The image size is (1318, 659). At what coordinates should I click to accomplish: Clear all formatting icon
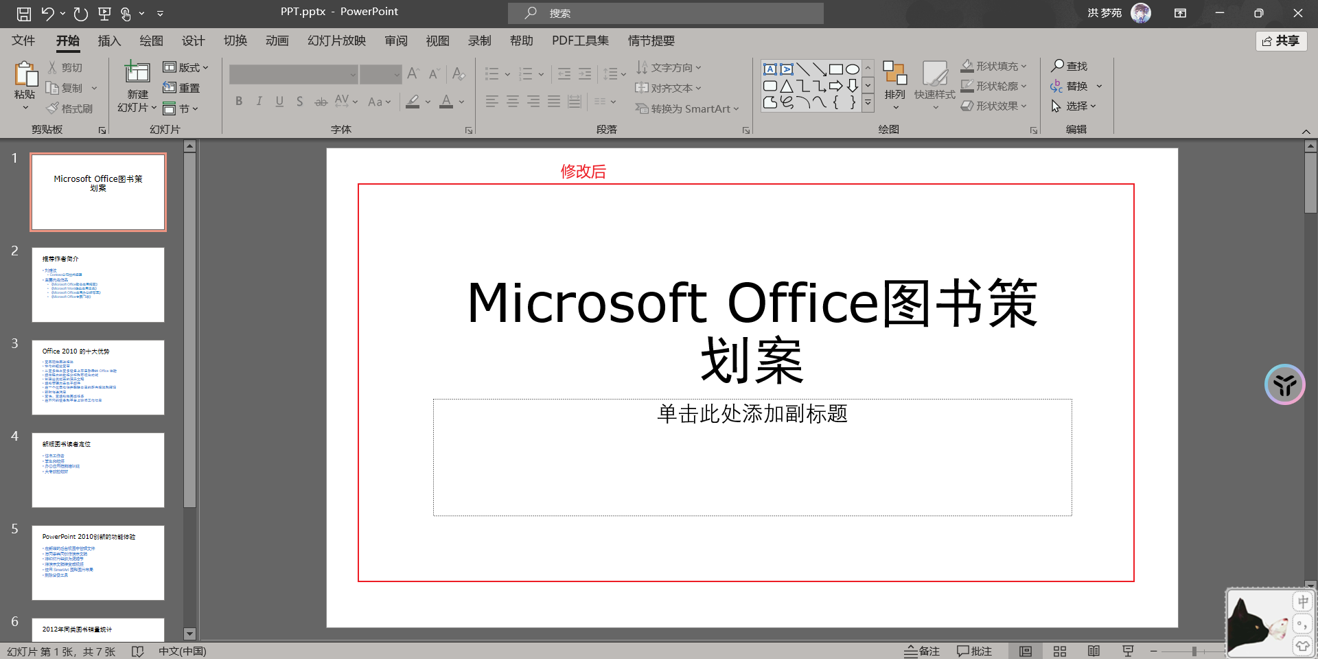(459, 73)
